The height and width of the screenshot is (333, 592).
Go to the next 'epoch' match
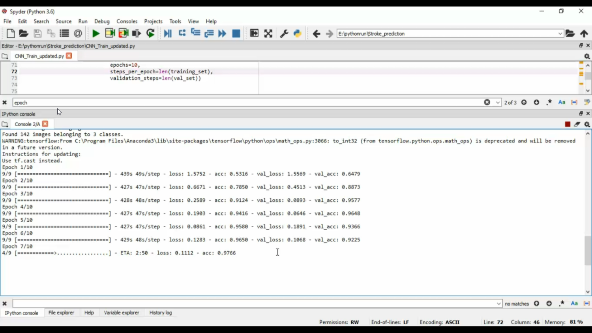[x=536, y=103]
